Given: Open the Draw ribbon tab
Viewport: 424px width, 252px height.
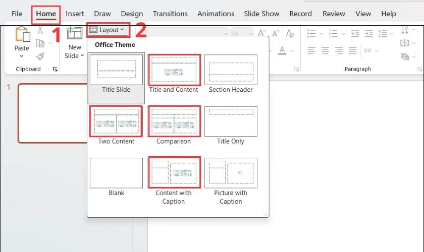Looking at the screenshot, I should tap(102, 14).
